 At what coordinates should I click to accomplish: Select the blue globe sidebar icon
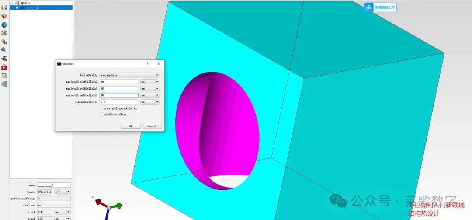point(4,25)
